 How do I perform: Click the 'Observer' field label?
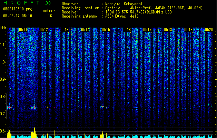click(x=70, y=4)
